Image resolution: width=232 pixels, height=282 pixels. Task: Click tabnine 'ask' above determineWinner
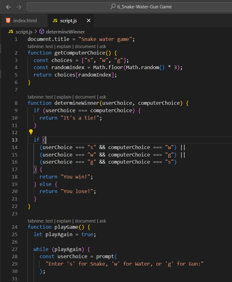pos(103,97)
